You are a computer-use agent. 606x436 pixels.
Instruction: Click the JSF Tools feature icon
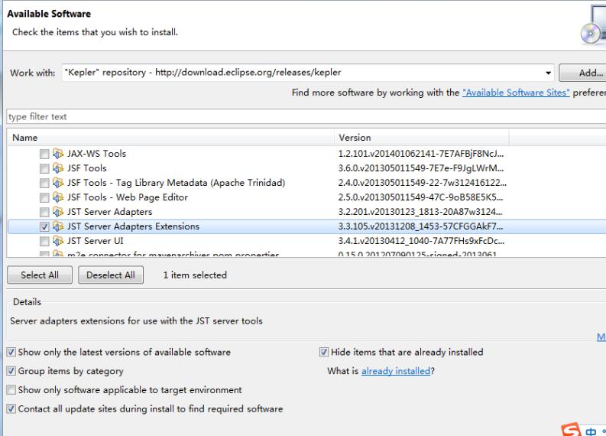58,168
